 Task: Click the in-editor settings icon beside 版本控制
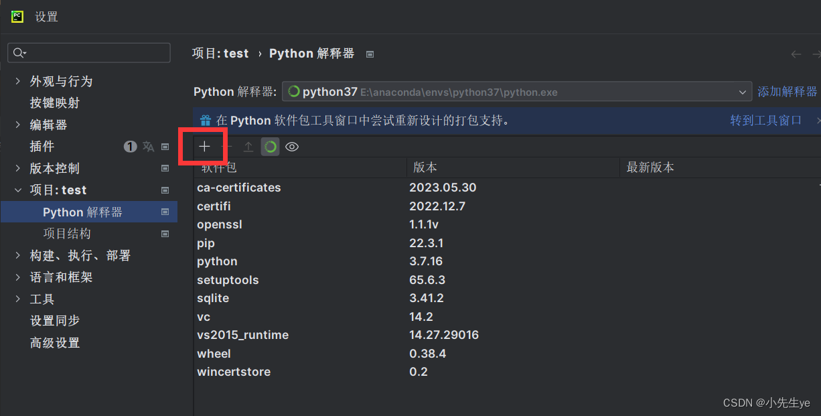164,168
